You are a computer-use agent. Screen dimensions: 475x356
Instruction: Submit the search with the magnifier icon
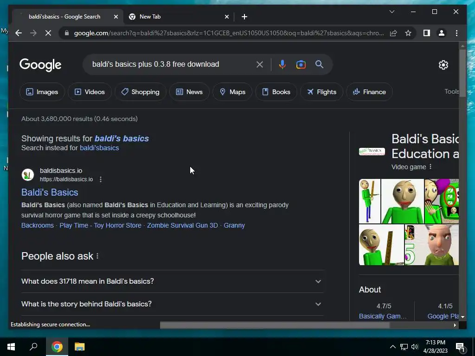coord(319,64)
